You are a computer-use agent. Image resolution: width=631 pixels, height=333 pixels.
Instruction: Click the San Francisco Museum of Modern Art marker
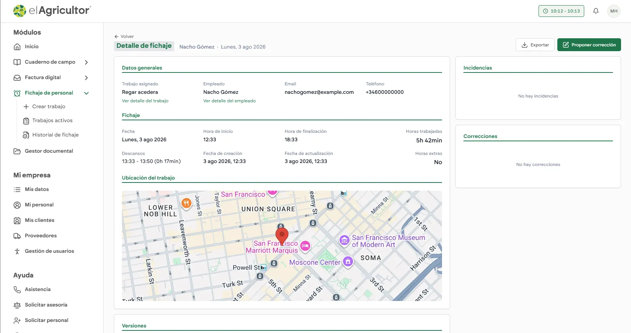coord(344,241)
